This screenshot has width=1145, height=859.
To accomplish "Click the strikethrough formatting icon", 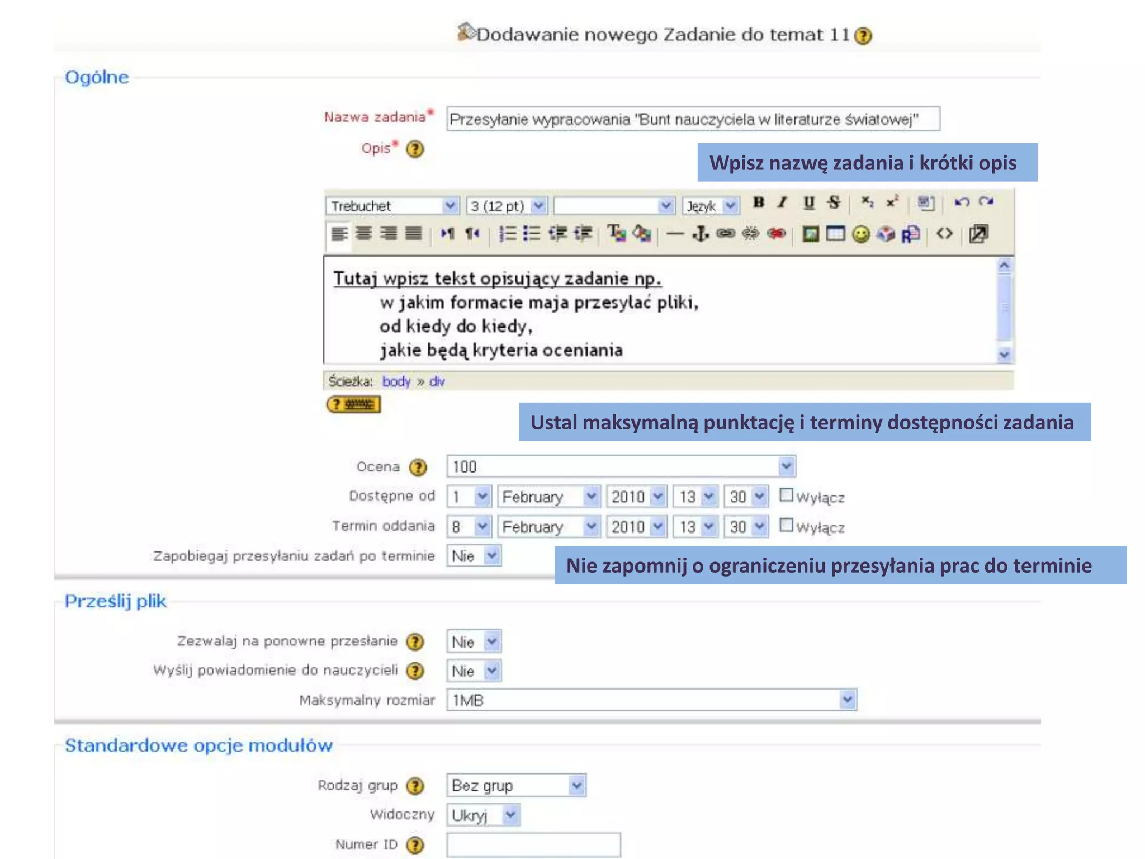I will 834,202.
